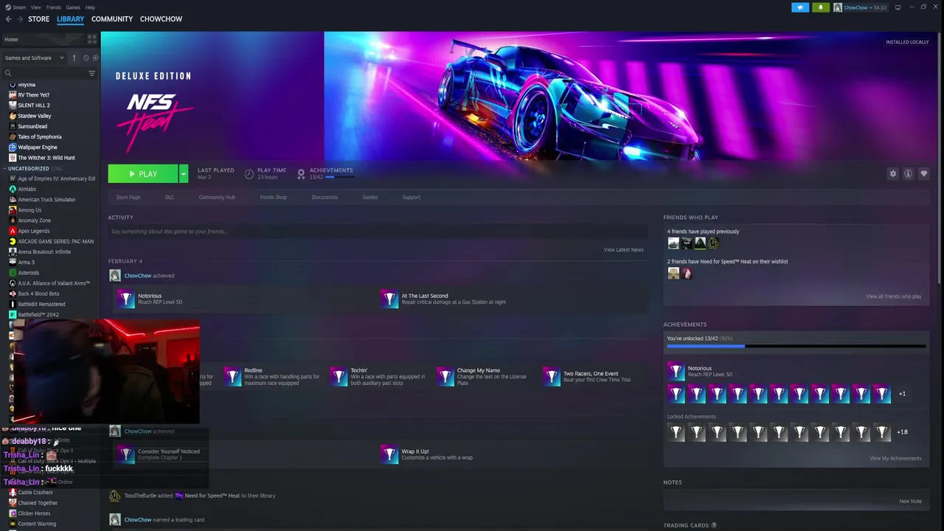Screen dimensions: 944x531
Task: Collapse the UNCATEGORIZED section
Action: (x=5, y=169)
